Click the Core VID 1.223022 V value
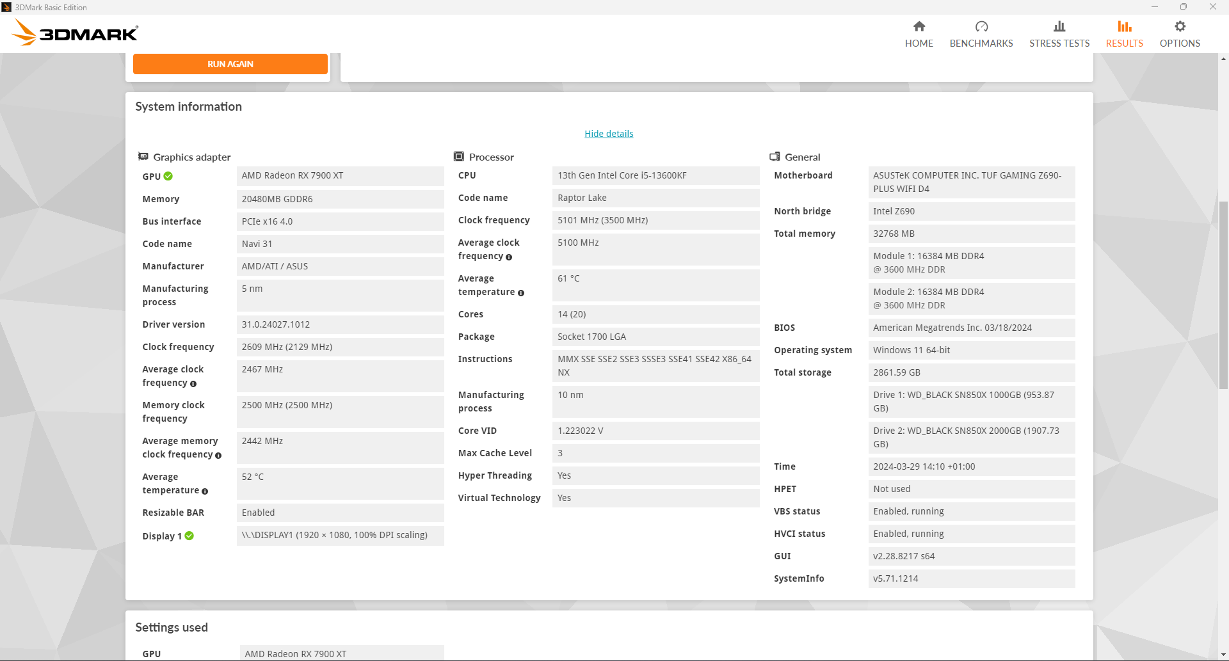This screenshot has width=1229, height=661. tap(655, 431)
